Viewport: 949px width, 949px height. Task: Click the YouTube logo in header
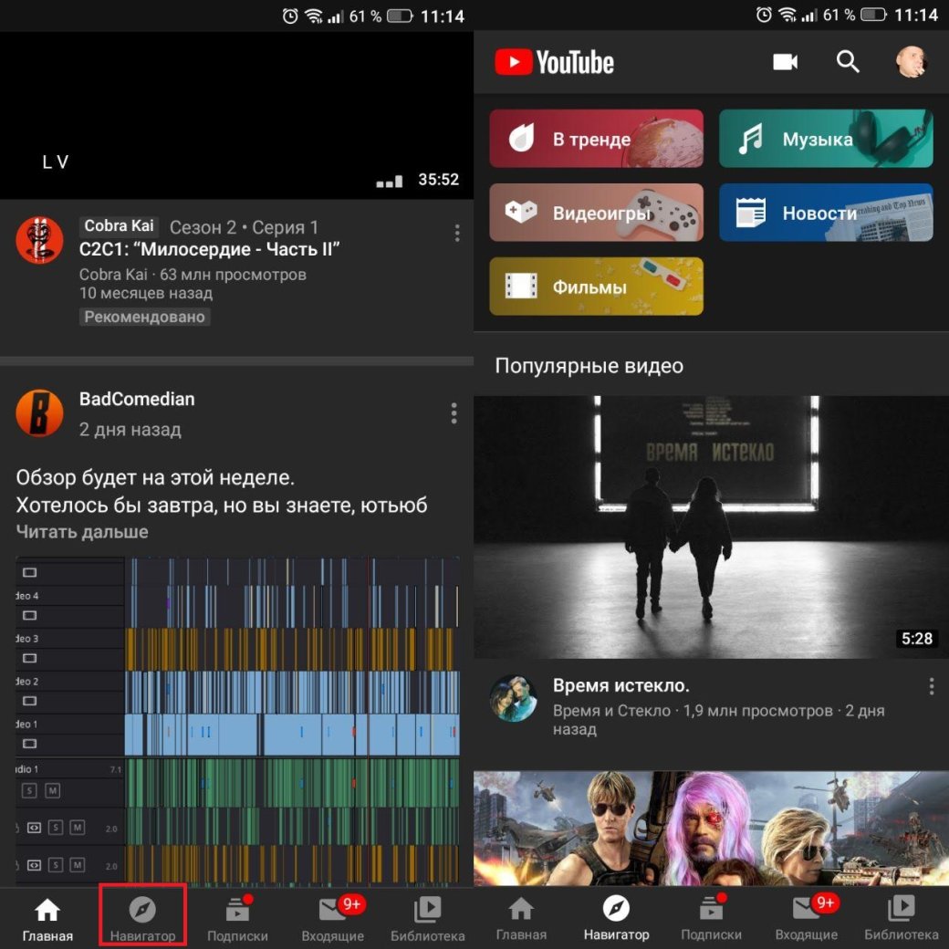555,62
